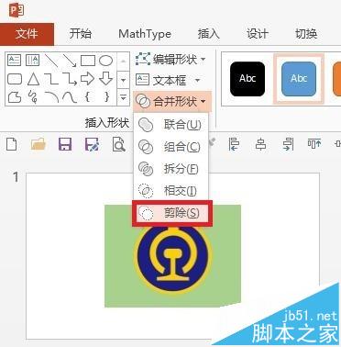Screen dimensions: 341x347
Task: Apply the blue Abc shape style
Action: (299, 79)
